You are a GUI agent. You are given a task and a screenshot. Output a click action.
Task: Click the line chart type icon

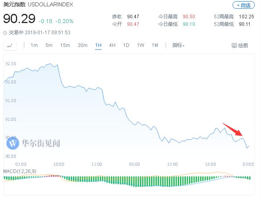coord(9,45)
